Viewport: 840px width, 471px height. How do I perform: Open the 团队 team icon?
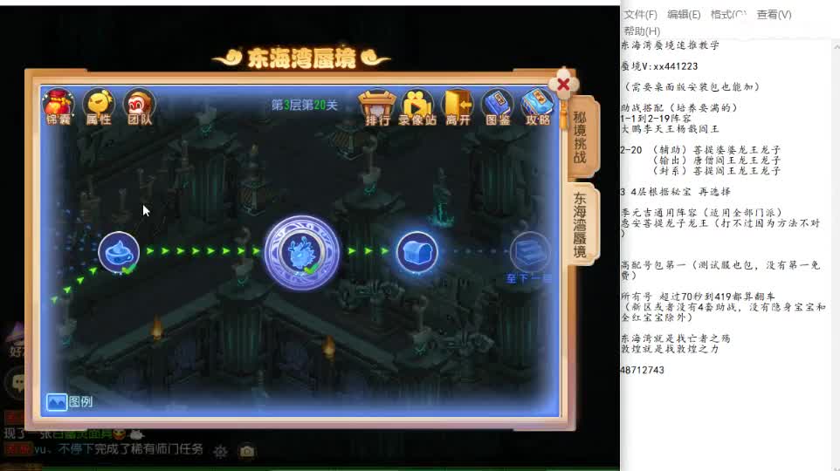[x=140, y=107]
